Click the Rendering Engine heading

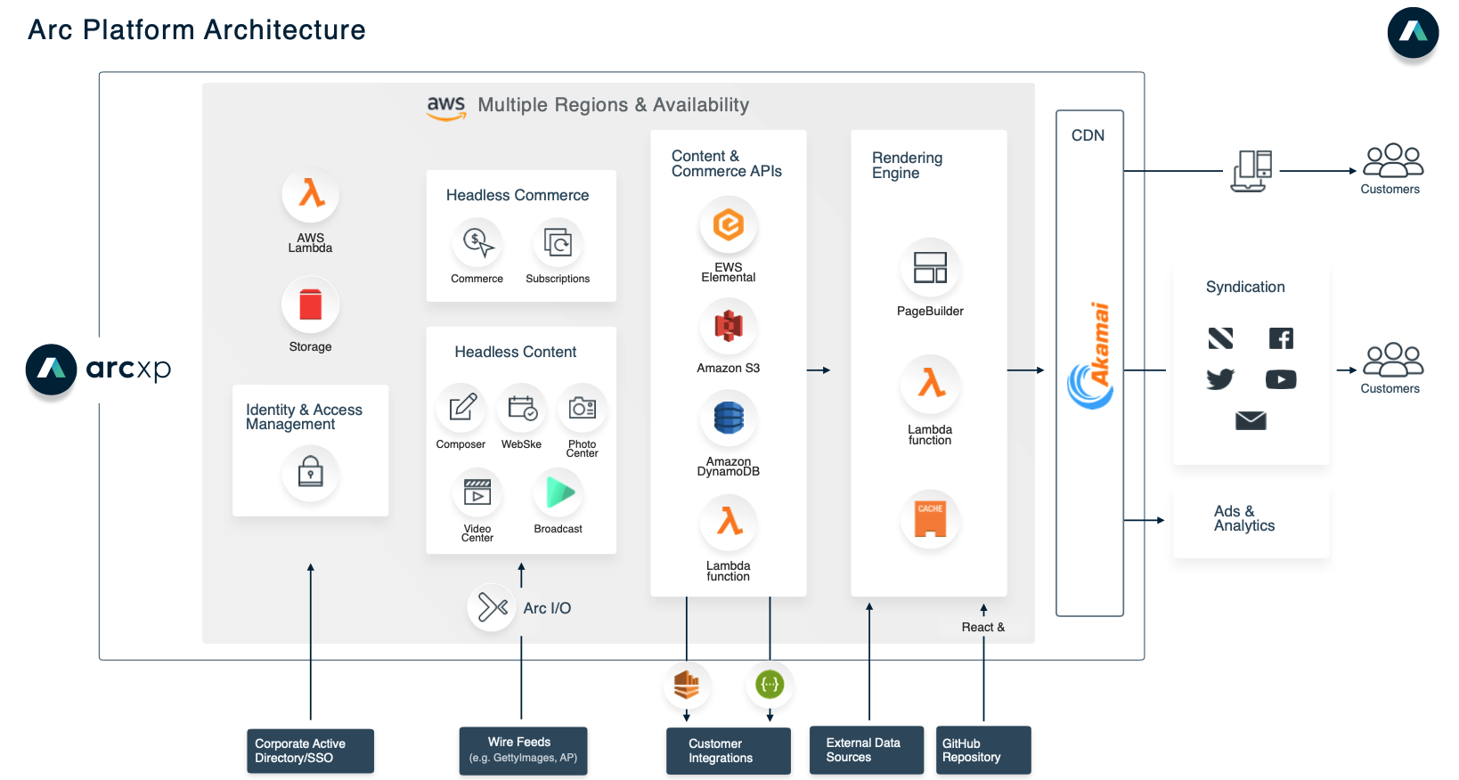tap(907, 165)
